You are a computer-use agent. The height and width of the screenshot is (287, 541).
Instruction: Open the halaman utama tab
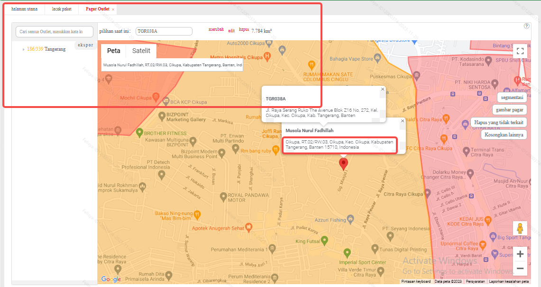click(x=25, y=9)
